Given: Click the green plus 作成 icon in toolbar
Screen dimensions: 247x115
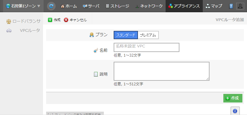Looking at the screenshot, I should point(50,20).
